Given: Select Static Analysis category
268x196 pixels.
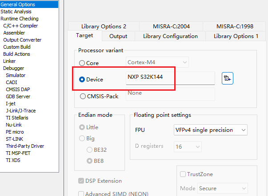Looking at the screenshot, I should click(x=16, y=12).
